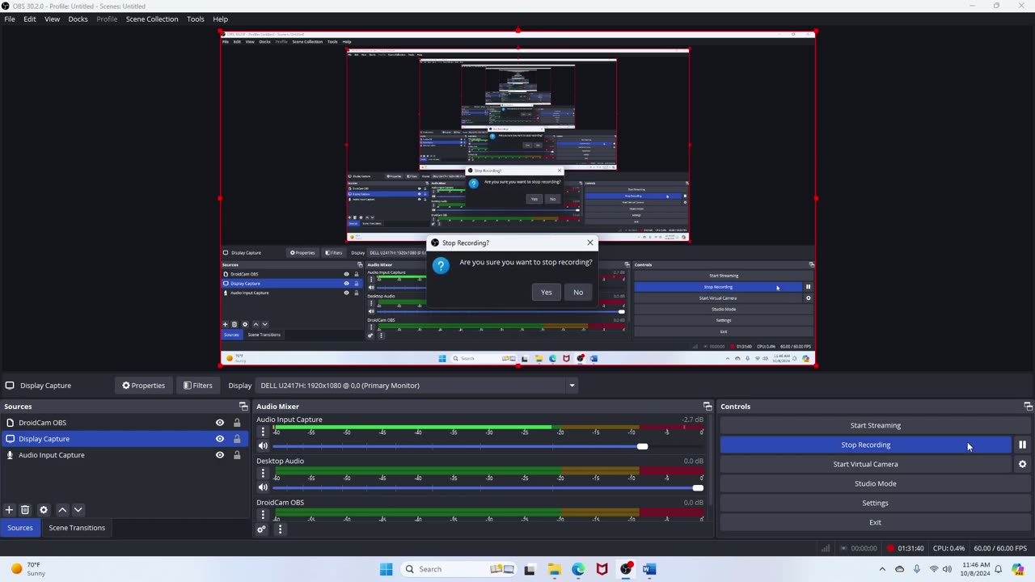Screen dimensions: 1035x582
Task: Open Advanced Audio Properties gear in Audio Mixer
Action: 261,529
